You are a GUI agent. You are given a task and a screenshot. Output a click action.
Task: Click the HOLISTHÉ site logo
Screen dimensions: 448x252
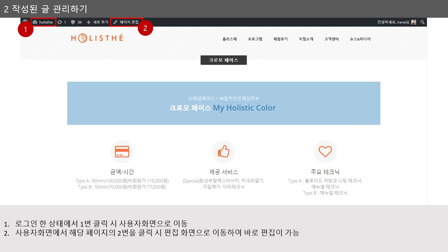(97, 38)
